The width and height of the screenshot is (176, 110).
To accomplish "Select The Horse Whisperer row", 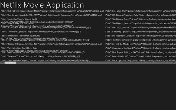I will pyautogui.click(x=141, y=40).
